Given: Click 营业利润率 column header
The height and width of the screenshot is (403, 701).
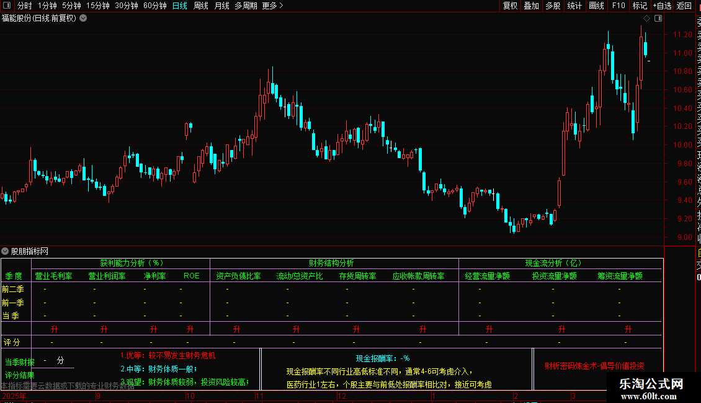Looking at the screenshot, I should [x=107, y=276].
